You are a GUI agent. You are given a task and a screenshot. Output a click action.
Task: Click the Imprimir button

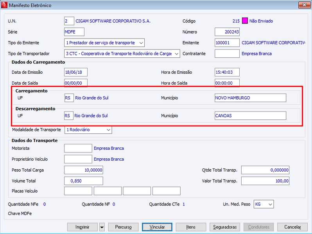82,227
